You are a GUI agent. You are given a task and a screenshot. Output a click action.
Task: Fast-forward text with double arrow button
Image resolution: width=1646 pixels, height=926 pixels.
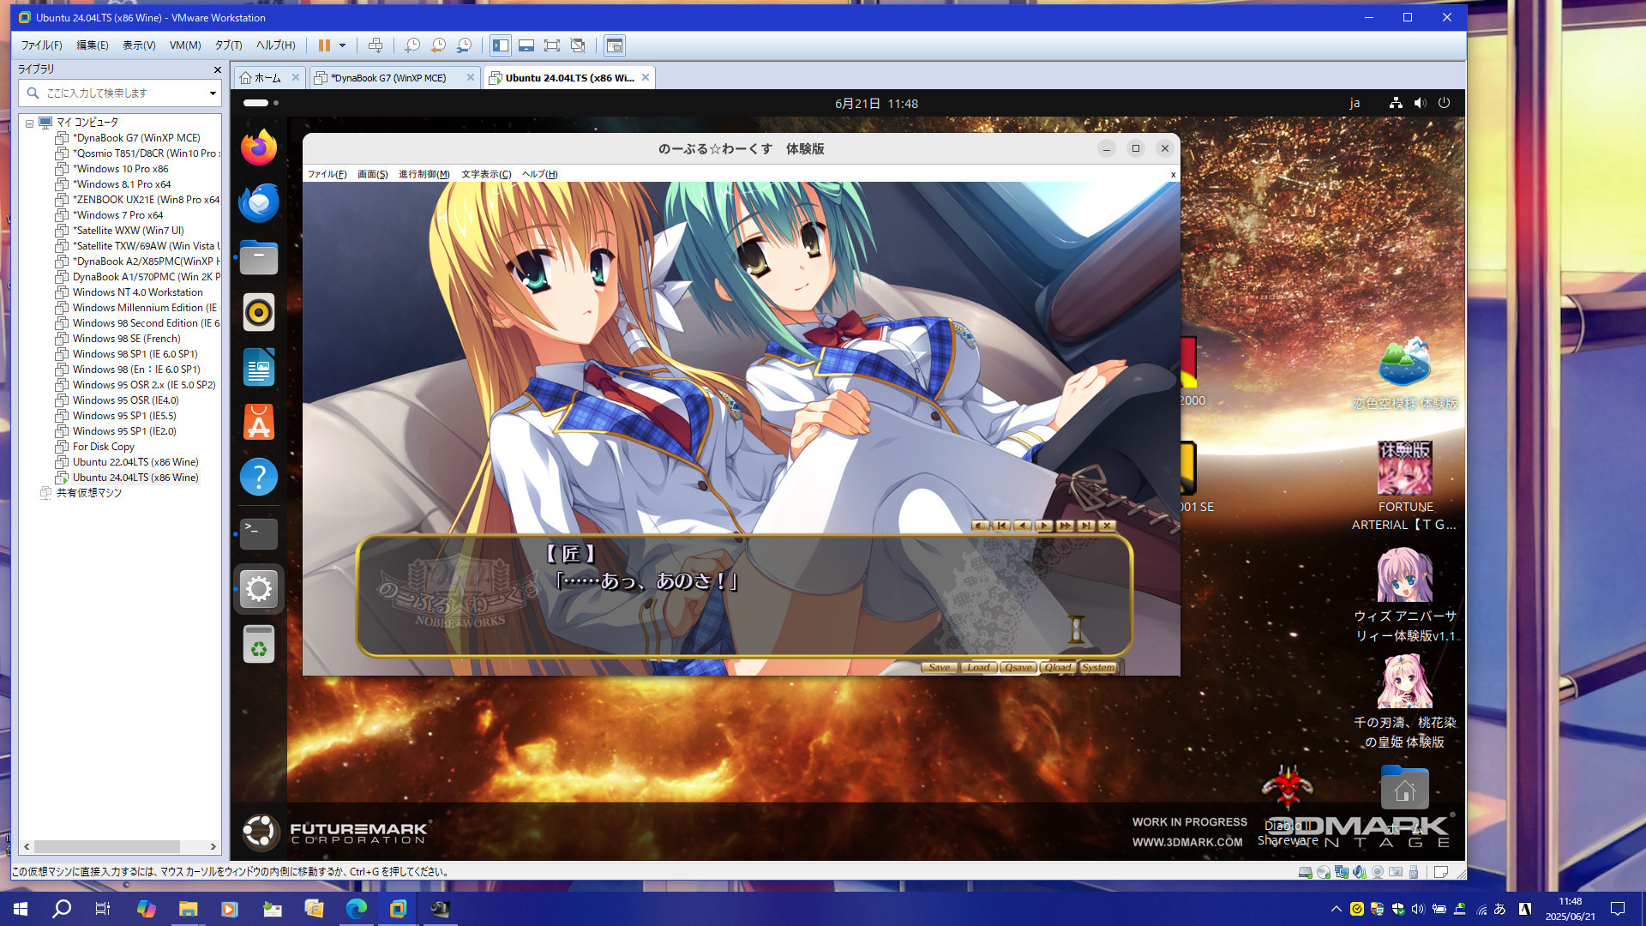point(1065,526)
